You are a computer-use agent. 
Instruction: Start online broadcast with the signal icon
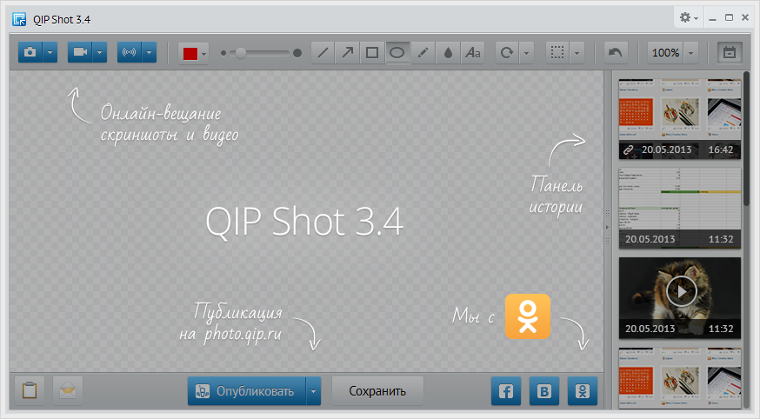pos(130,53)
